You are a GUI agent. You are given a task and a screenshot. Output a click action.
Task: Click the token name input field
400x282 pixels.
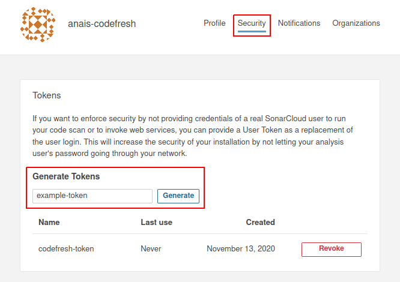[92, 196]
